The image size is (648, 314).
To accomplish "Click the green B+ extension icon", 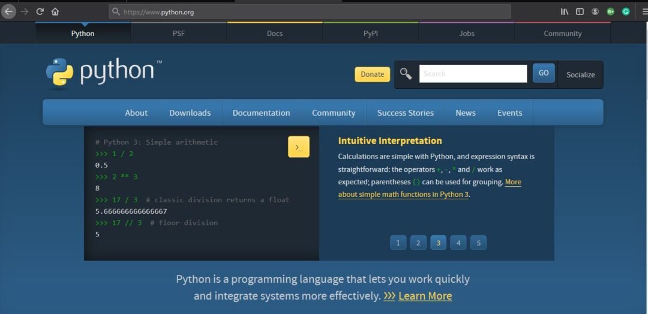I will 610,11.
